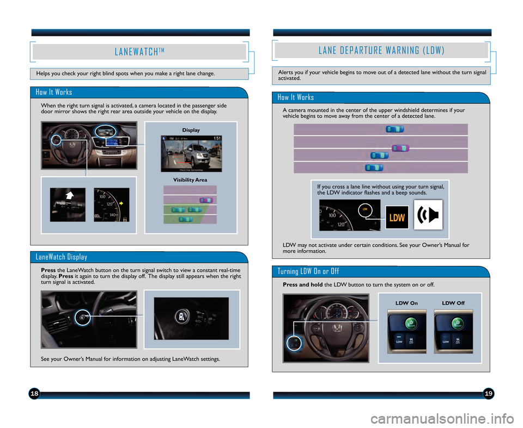Click the LANEWATCH title banner
Image resolution: width=523 pixels, height=428 pixels.
(x=139, y=52)
